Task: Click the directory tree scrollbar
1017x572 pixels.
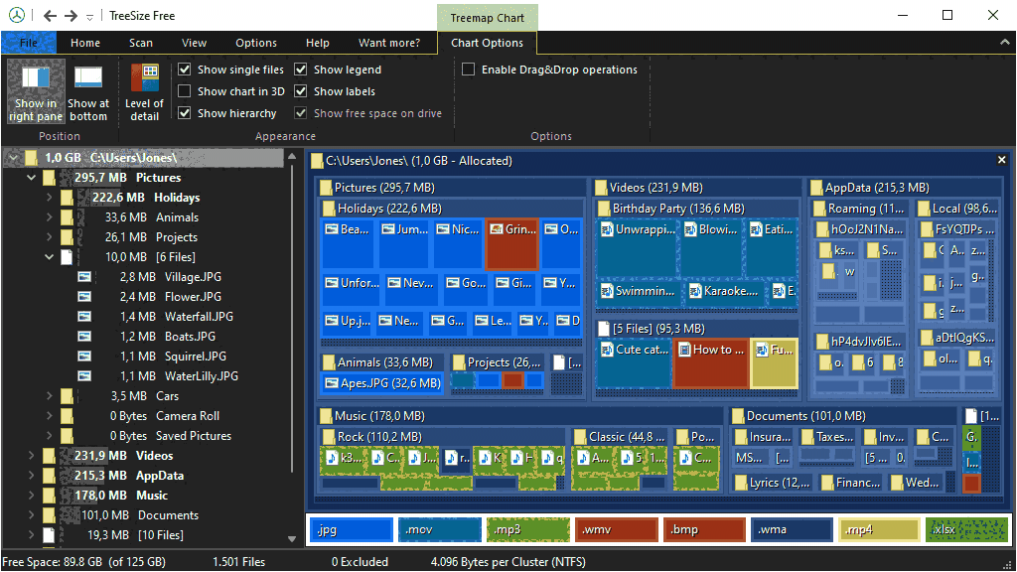Action: [x=291, y=298]
